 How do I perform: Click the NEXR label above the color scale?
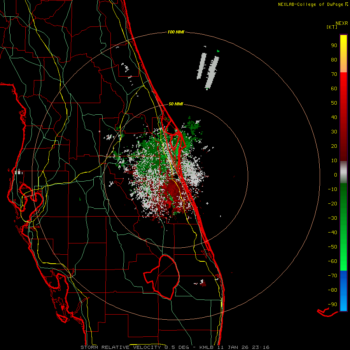[x=342, y=23]
